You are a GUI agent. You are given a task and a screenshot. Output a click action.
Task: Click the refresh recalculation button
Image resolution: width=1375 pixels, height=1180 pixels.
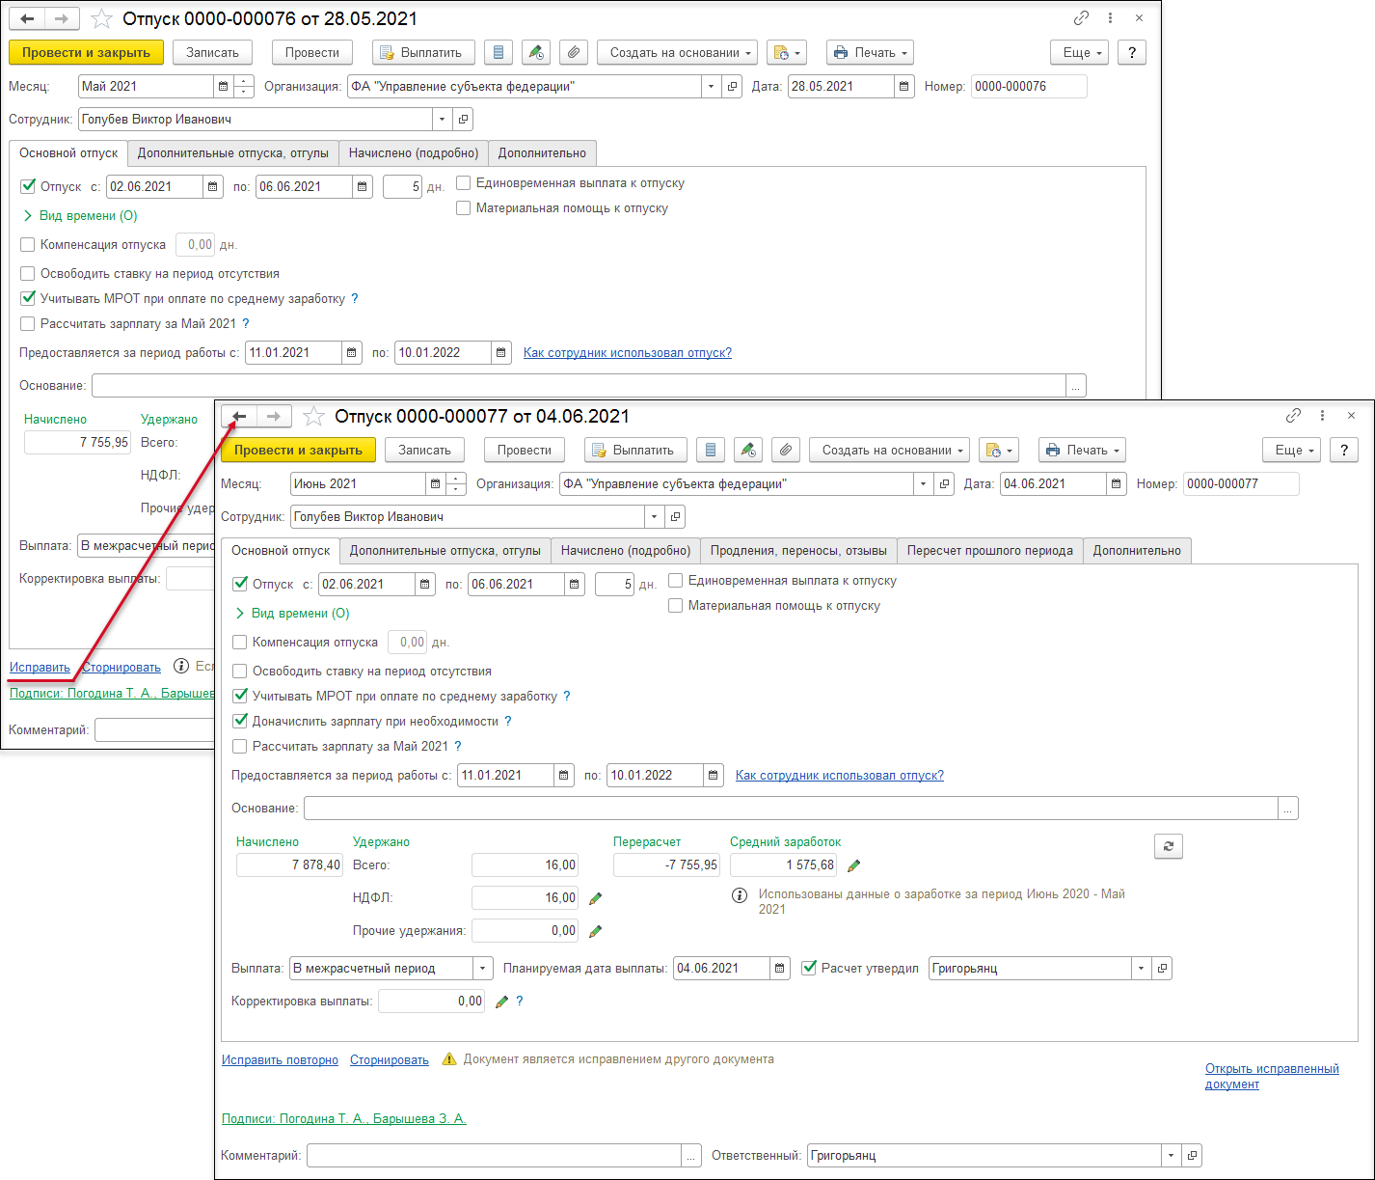tap(1169, 846)
